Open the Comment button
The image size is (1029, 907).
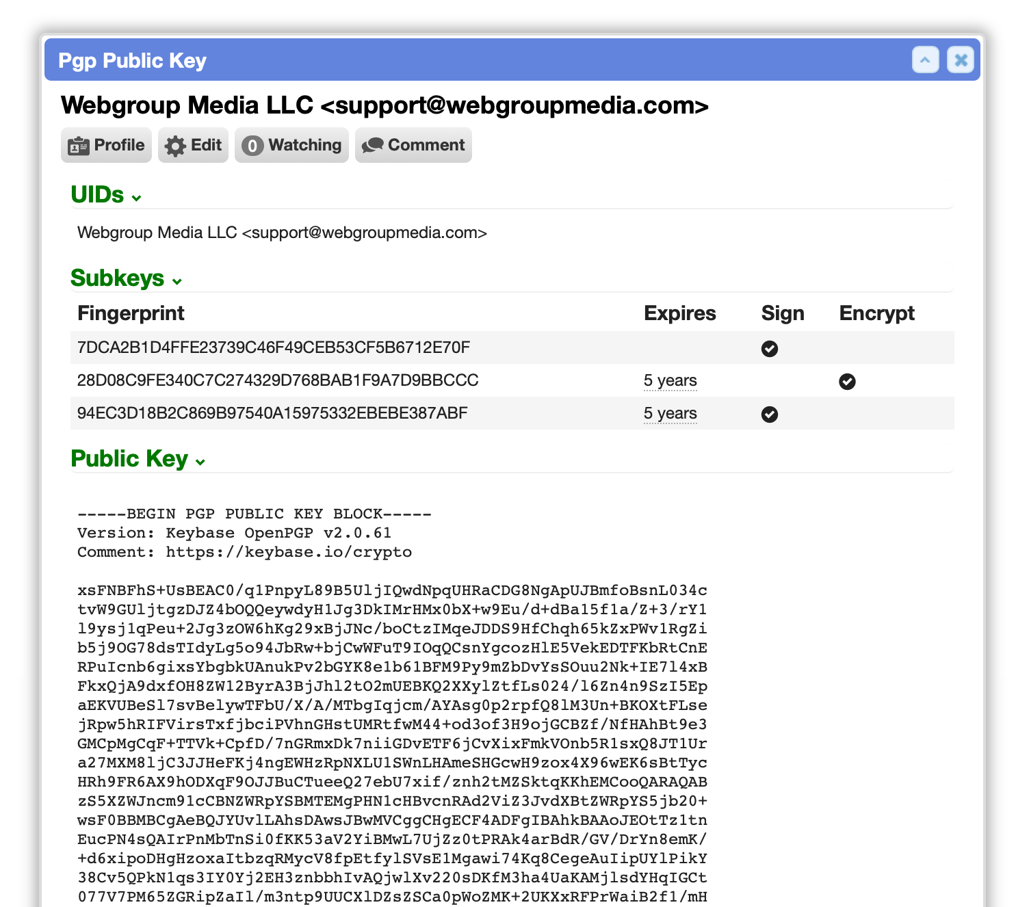413,145
